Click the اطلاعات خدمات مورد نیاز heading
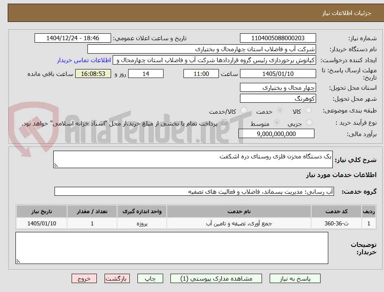Viewport: 384px width, 292px height. [x=341, y=175]
